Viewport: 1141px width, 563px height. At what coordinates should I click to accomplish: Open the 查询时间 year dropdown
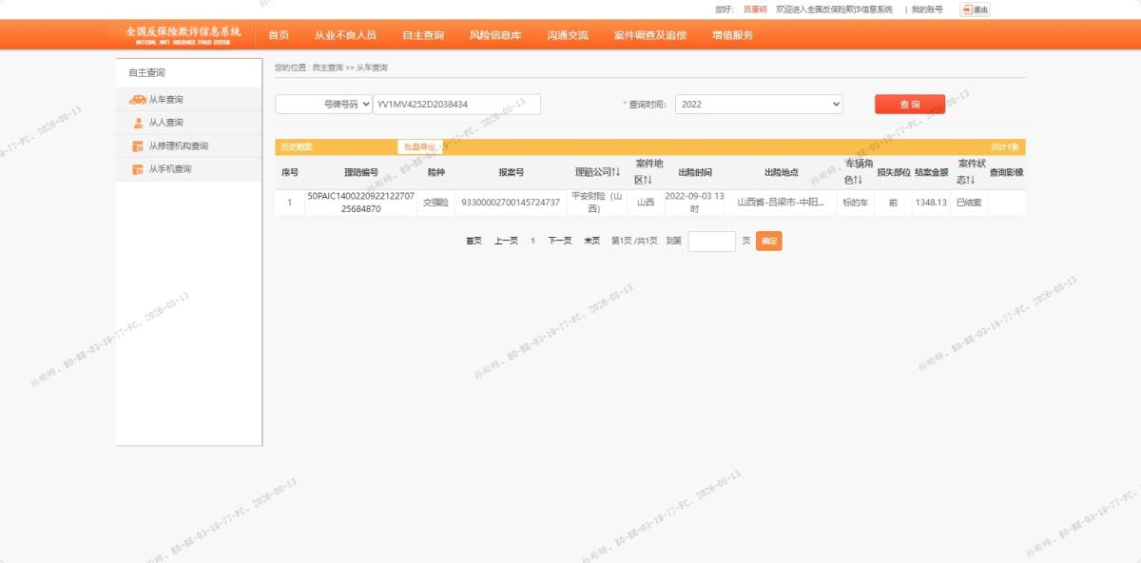coord(759,104)
